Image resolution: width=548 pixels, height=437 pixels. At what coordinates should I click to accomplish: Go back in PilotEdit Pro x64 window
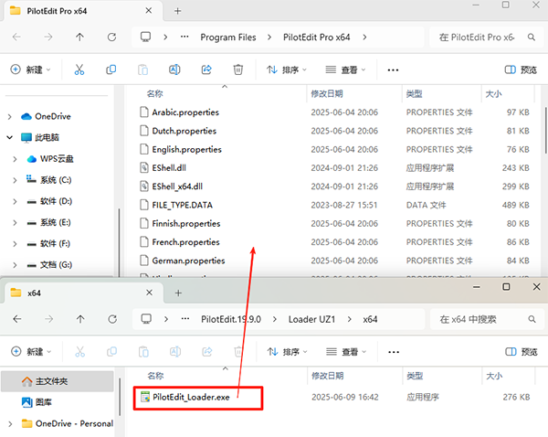(x=16, y=37)
